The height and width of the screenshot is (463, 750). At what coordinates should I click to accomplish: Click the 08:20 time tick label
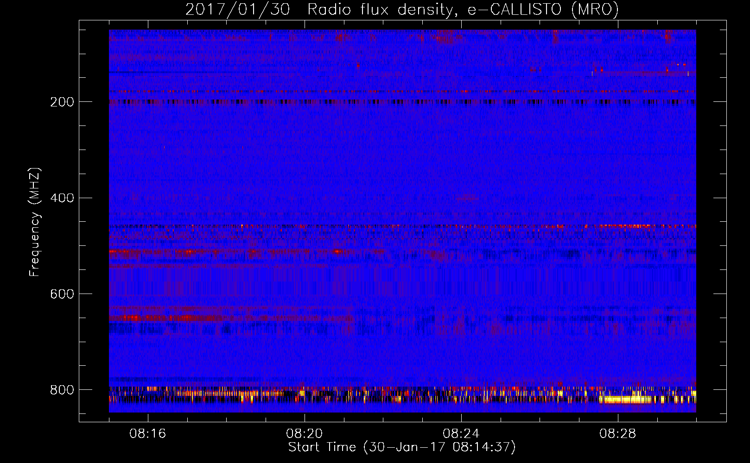pos(305,434)
